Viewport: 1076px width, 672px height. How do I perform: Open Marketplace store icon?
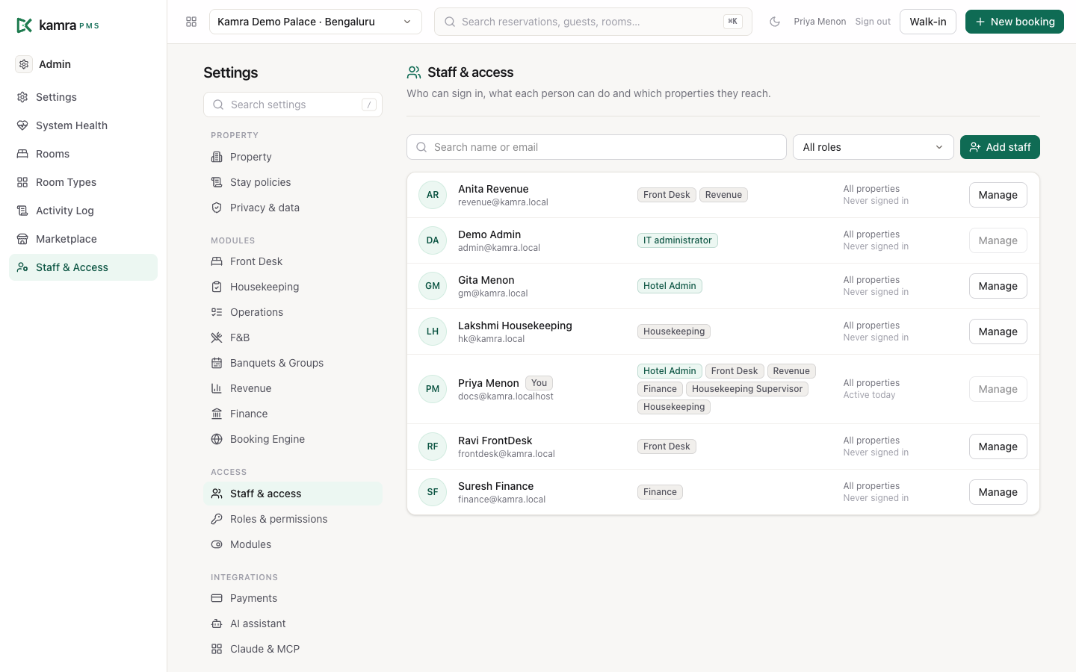22,239
